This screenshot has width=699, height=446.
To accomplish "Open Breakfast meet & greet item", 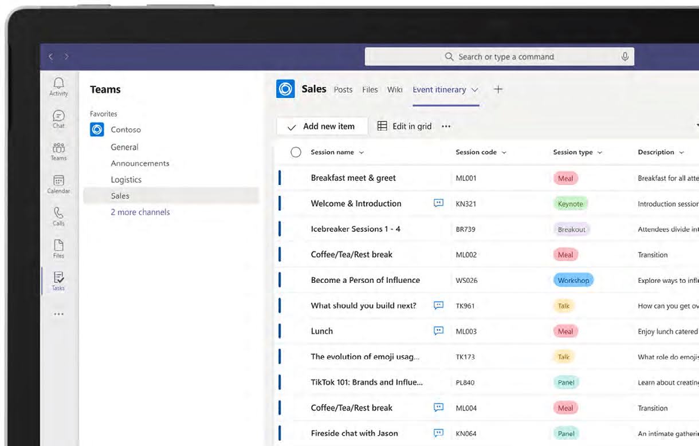I will click(x=354, y=177).
